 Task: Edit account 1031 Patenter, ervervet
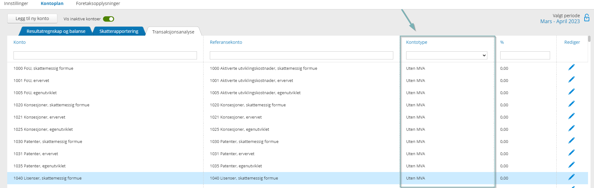tap(571, 153)
